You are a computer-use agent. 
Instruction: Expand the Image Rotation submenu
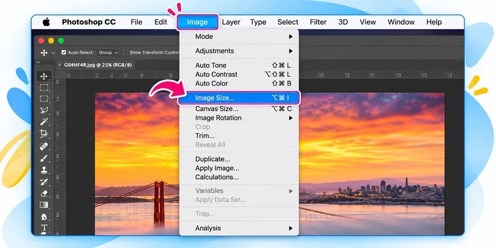239,118
